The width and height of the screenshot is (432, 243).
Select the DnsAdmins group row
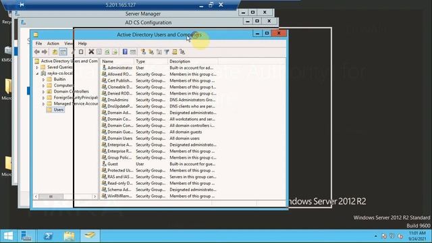159,100
